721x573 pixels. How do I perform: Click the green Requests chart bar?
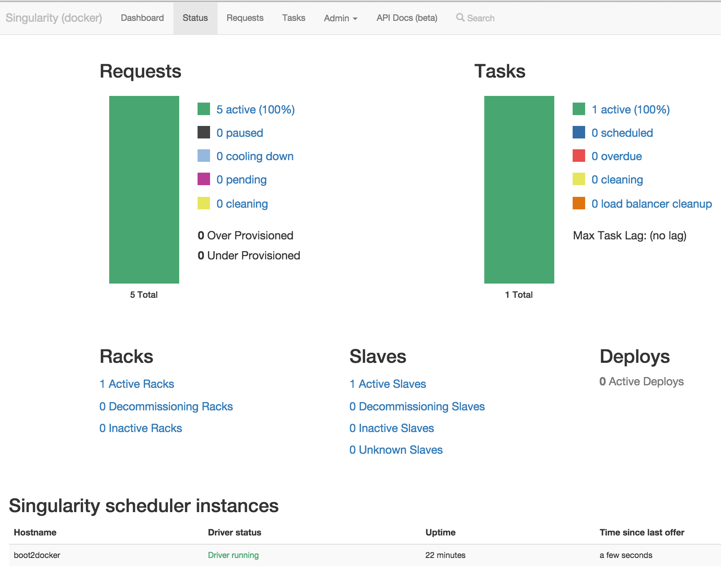[144, 190]
